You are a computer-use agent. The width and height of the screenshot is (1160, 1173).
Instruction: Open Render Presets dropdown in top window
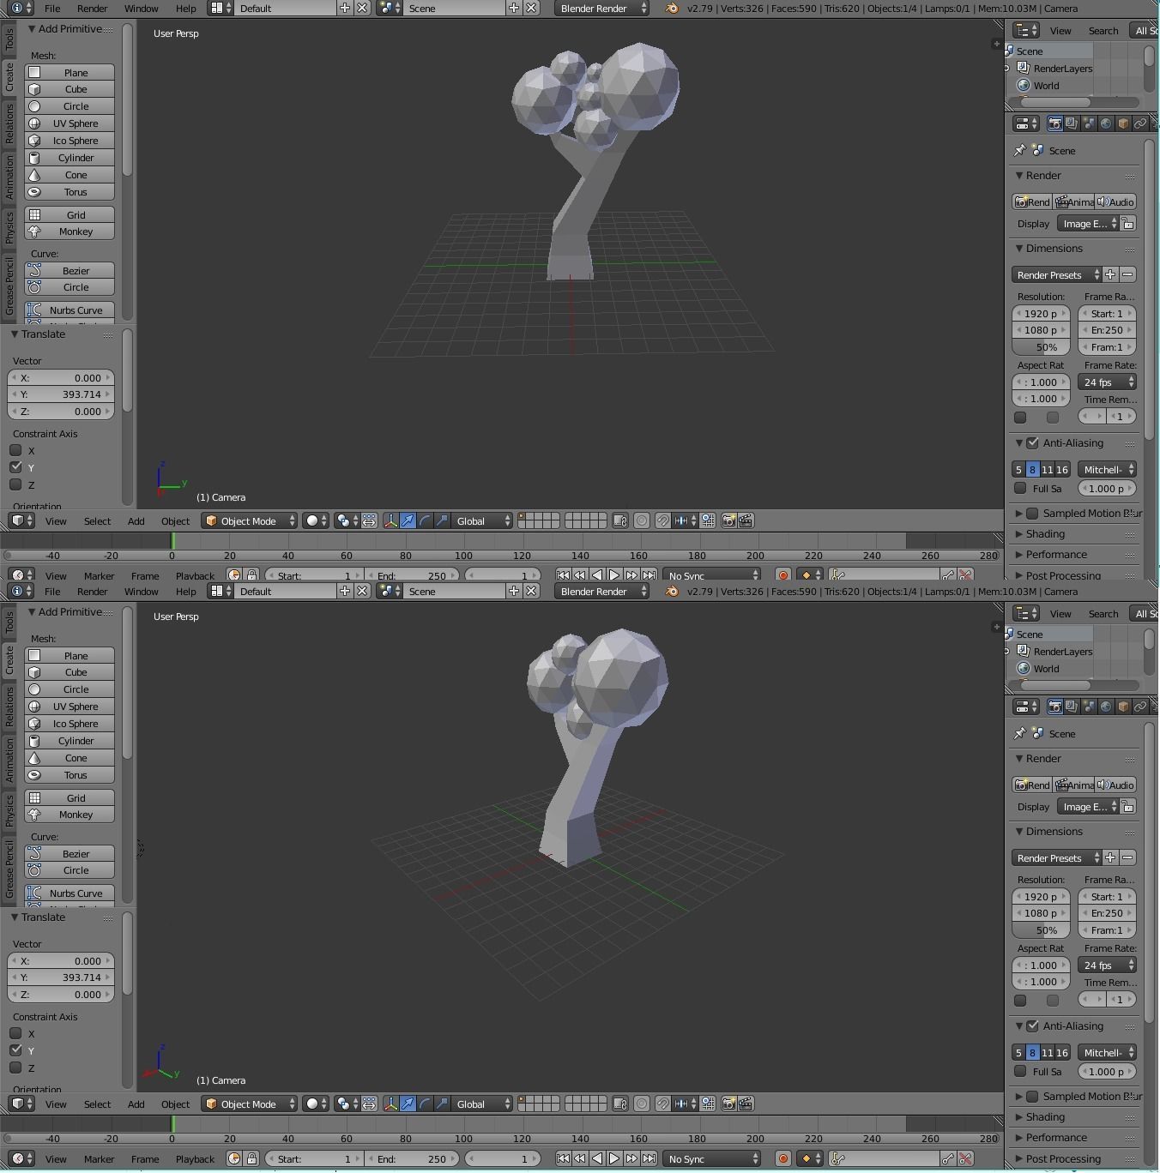[1056, 274]
